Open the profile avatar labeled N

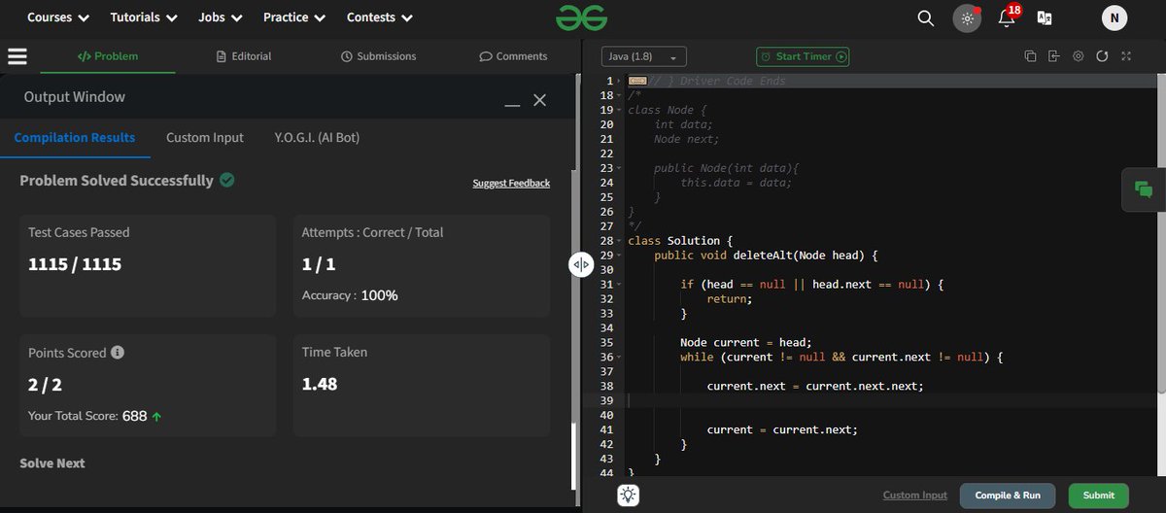[x=1115, y=17]
